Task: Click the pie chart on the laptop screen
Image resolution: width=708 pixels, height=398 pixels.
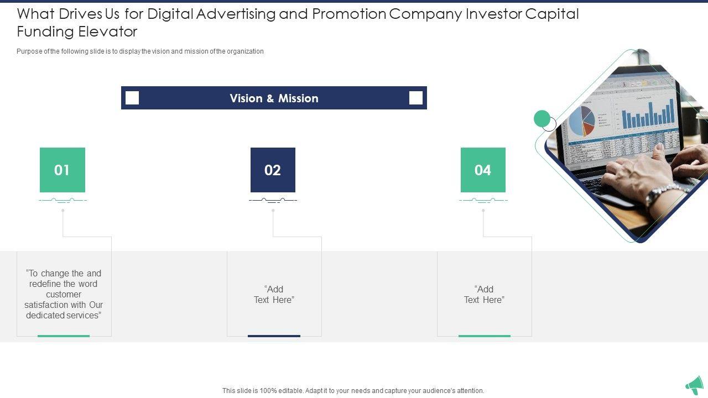Action: point(581,121)
